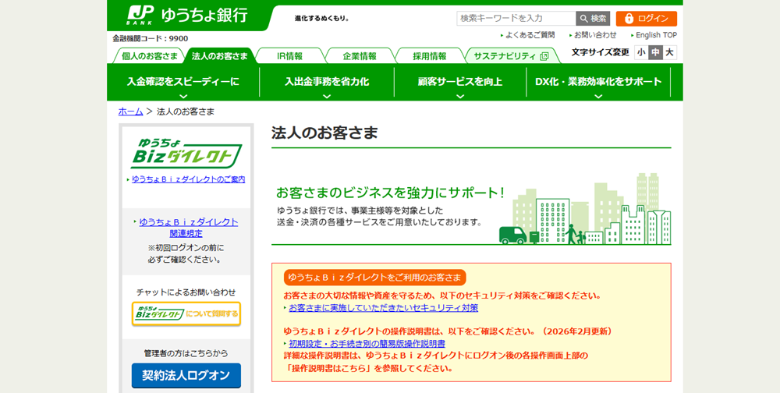The image size is (780, 393).
Task: Click the Biz Direct chat inquiry banner
Action: point(186,313)
